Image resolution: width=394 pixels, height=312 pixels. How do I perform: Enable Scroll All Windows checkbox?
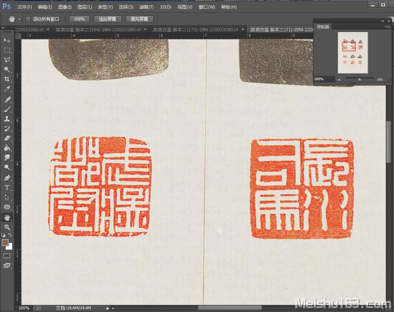(28, 19)
